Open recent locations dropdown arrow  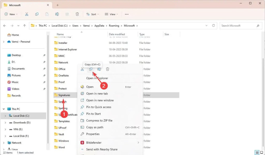coord(18,26)
